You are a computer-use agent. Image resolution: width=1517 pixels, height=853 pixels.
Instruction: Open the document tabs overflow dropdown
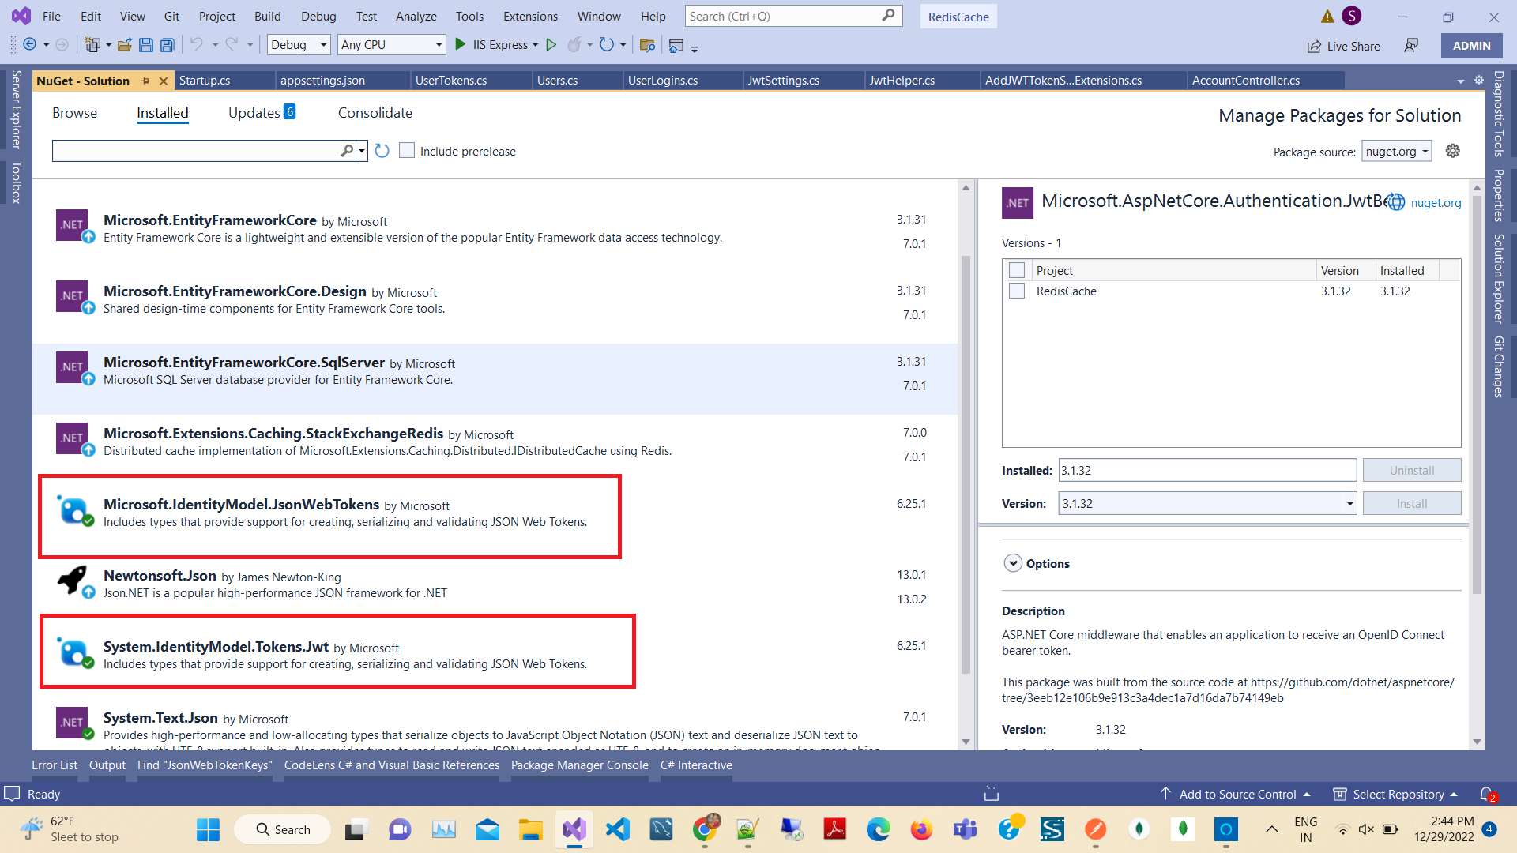(1461, 81)
